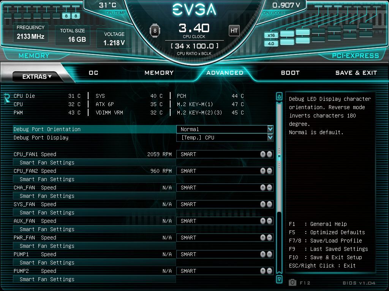Open Smart Fan Settings under PUMP2
389x291 pixels.
pos(94,279)
